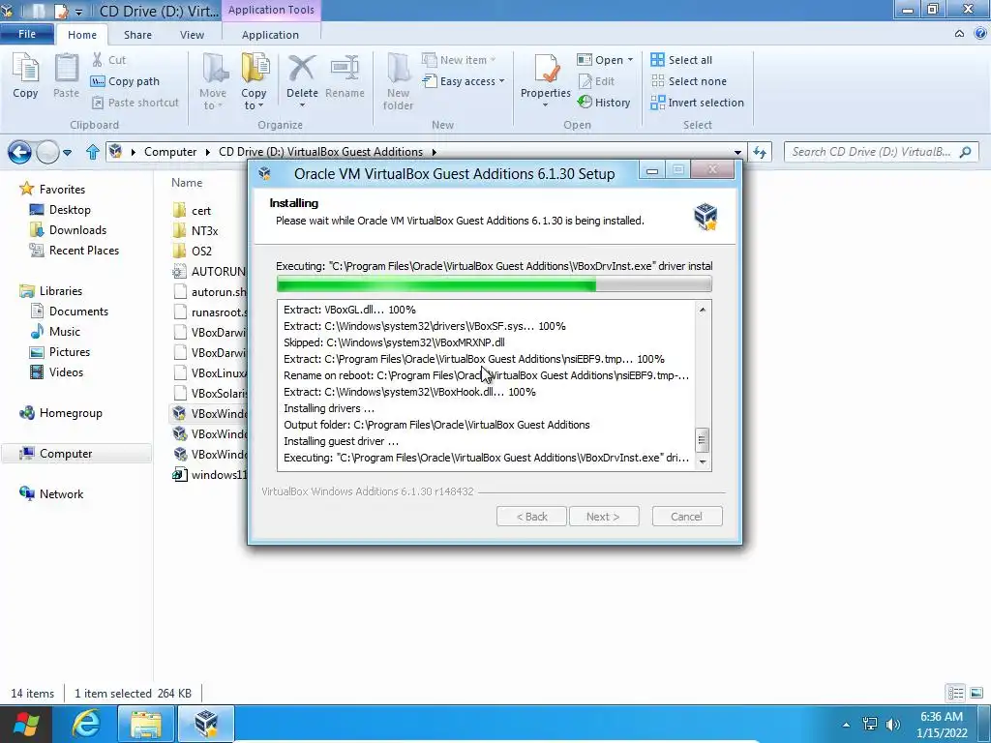Click VirtualBox setup taskbar icon

(206, 724)
